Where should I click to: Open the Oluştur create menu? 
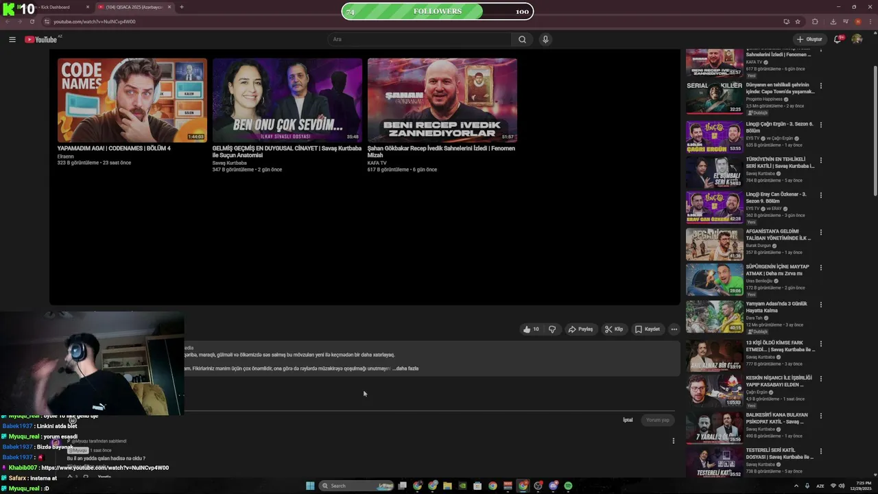(x=809, y=39)
